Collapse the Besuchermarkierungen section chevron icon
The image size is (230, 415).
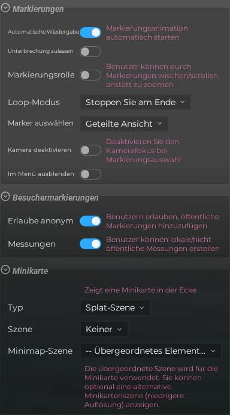(x=5, y=196)
